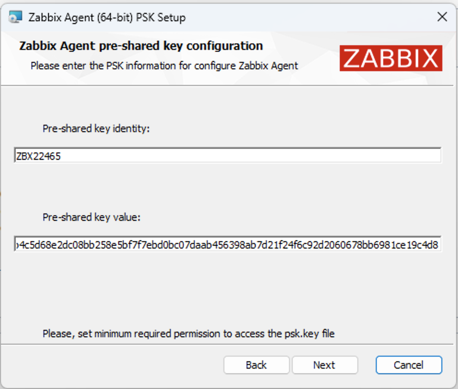Close the PSK Setup dialog
Viewport: 458px width, 389px height.
pos(442,17)
